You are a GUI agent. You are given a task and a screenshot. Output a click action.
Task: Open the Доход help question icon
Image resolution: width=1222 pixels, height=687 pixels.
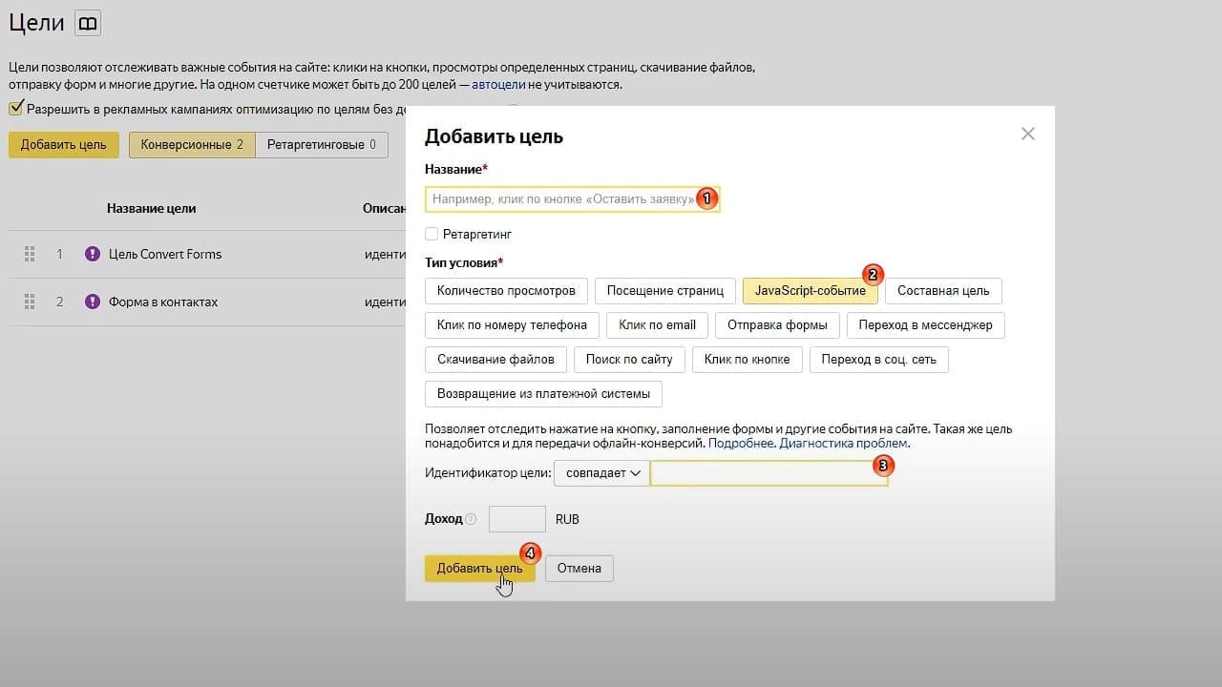point(471,519)
